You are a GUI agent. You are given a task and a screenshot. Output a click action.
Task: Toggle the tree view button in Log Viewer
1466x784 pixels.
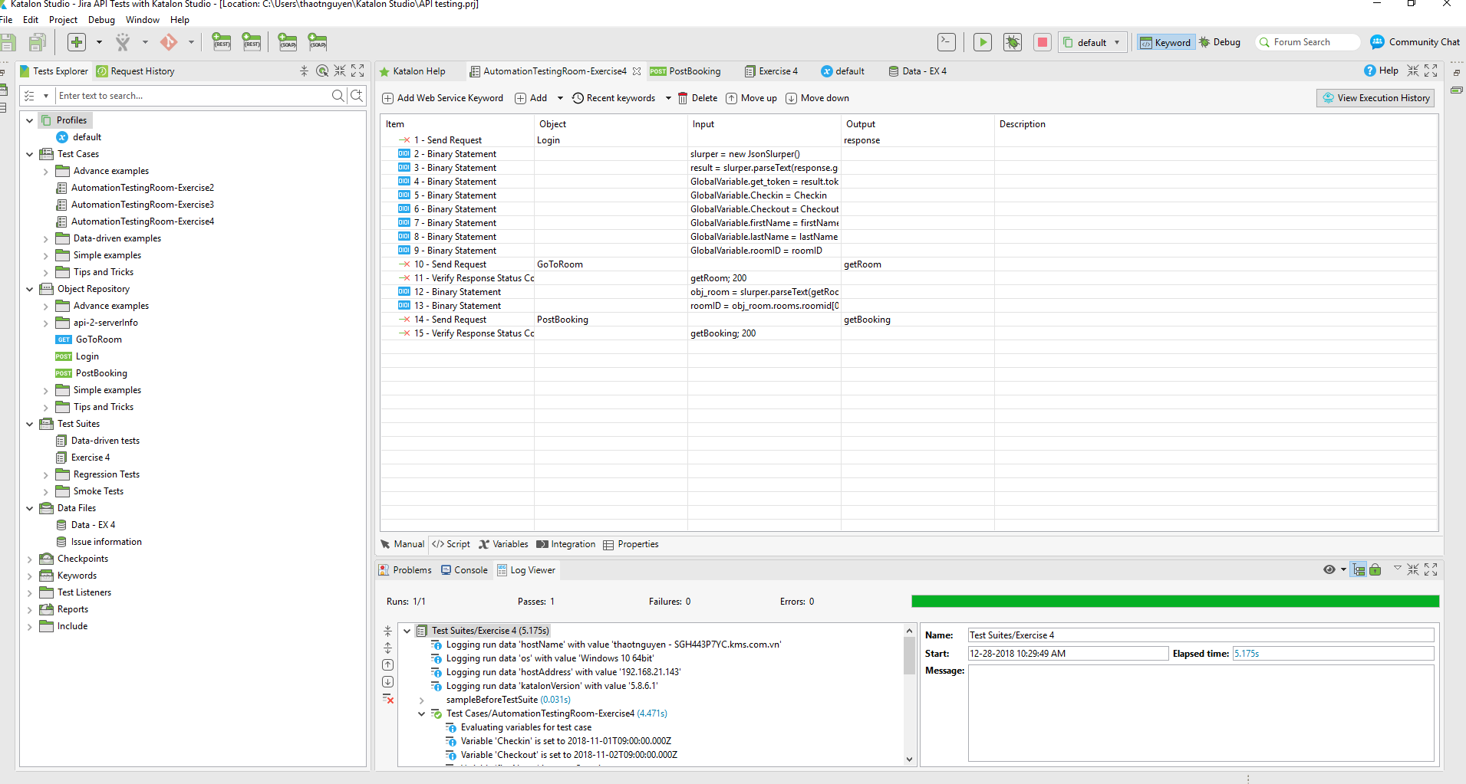click(1359, 569)
